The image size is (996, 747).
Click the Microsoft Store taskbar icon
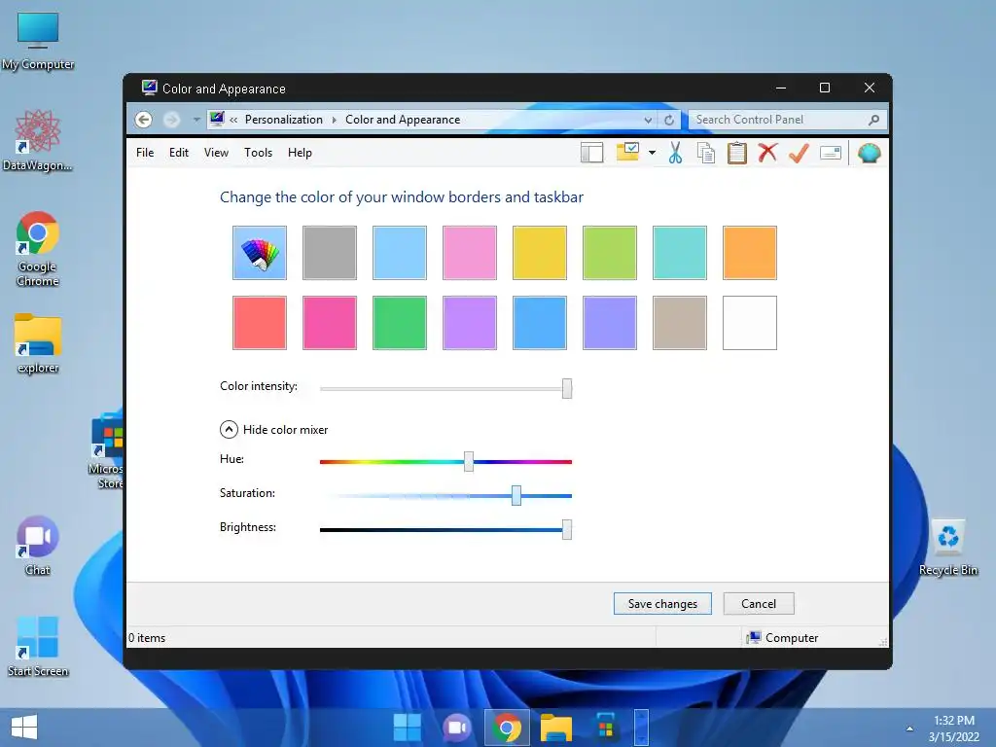[605, 728]
